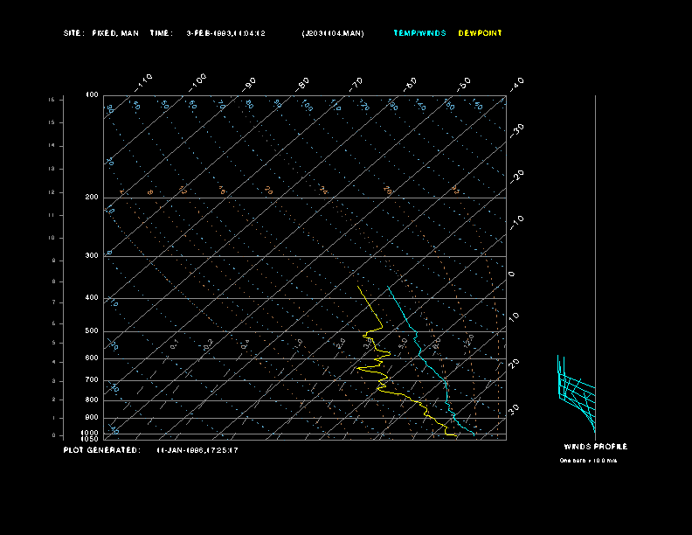
Task: Click the 0 degree label on right axis
Action: coord(511,274)
